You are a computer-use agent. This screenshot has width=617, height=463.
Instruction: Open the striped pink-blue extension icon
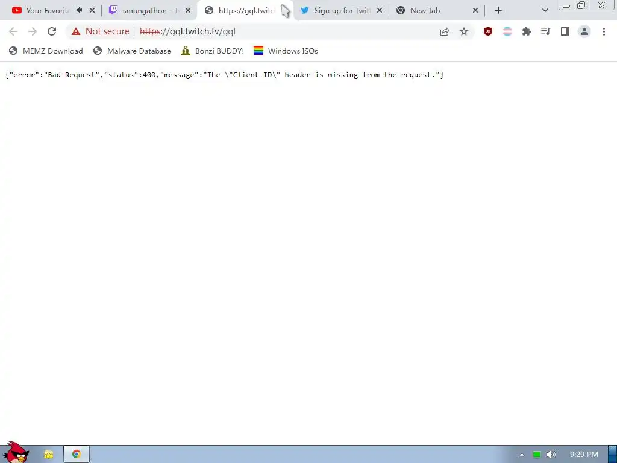tap(507, 31)
